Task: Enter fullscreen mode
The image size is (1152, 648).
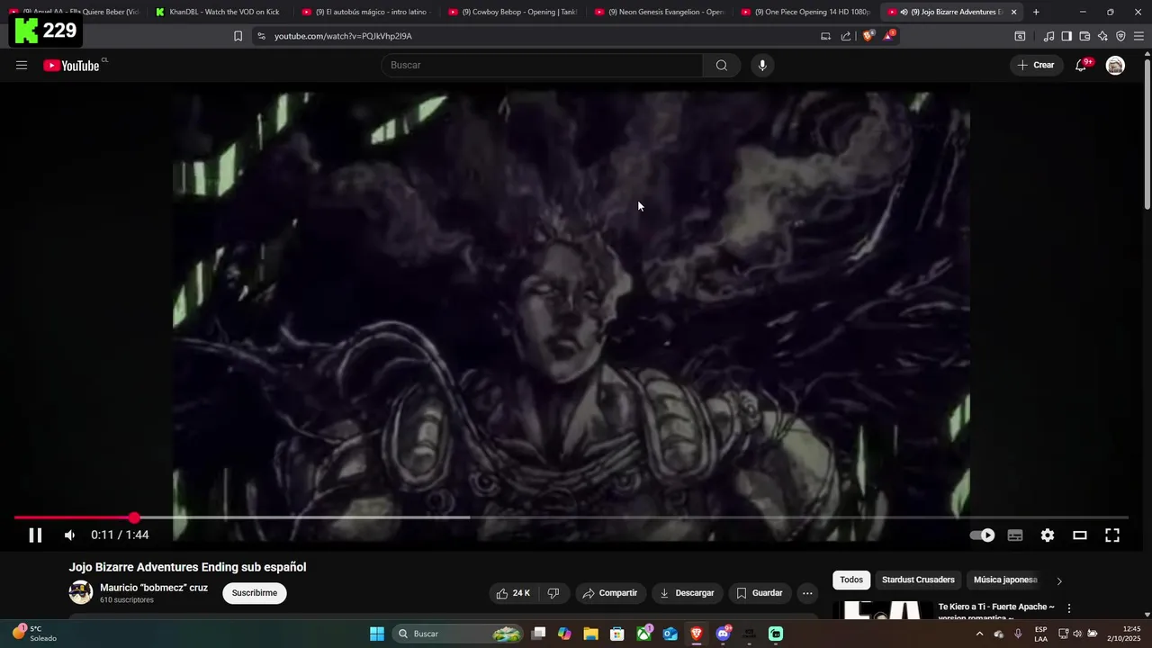Action: point(1112,535)
